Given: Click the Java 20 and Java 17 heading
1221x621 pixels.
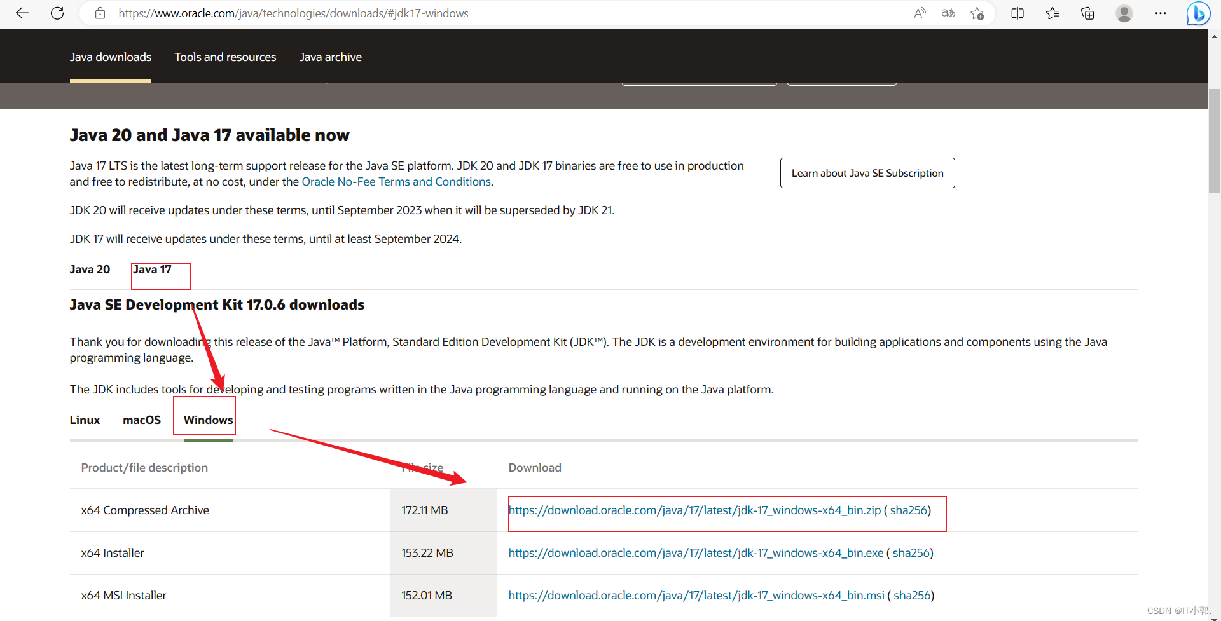Looking at the screenshot, I should click(x=210, y=135).
